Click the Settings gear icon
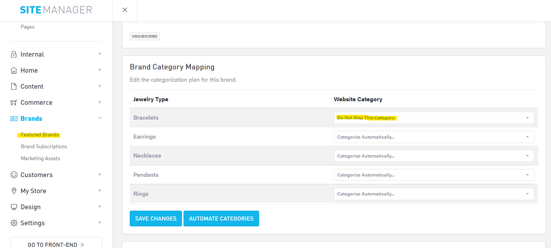Viewport: 551px width, 248px height. point(14,223)
